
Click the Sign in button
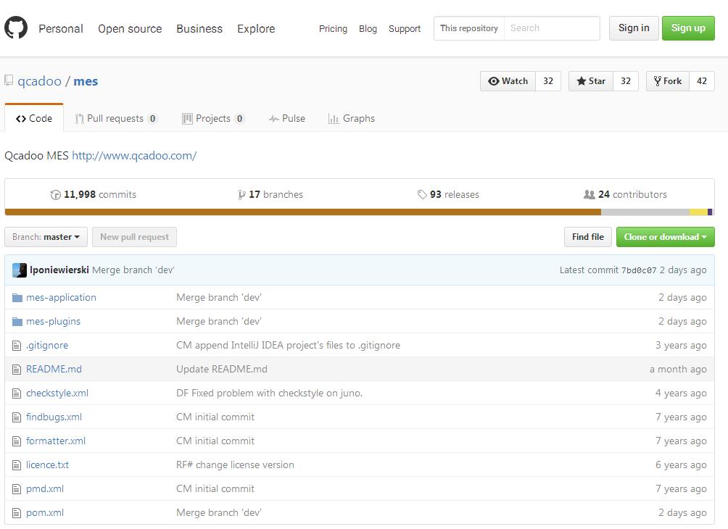(634, 28)
